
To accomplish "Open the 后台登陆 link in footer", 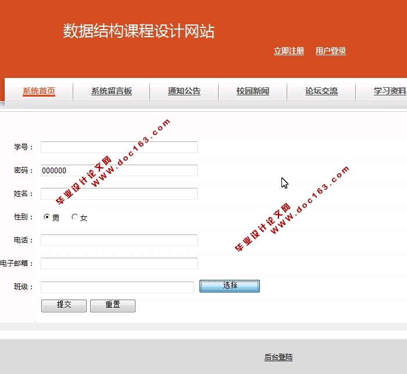I will pos(279,358).
